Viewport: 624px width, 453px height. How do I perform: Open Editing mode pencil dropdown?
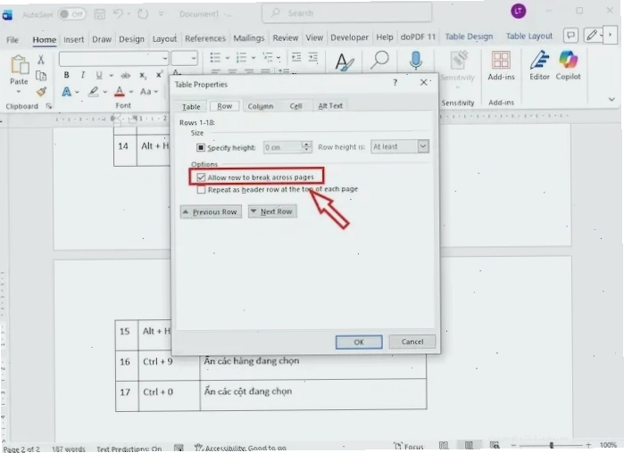click(x=595, y=36)
